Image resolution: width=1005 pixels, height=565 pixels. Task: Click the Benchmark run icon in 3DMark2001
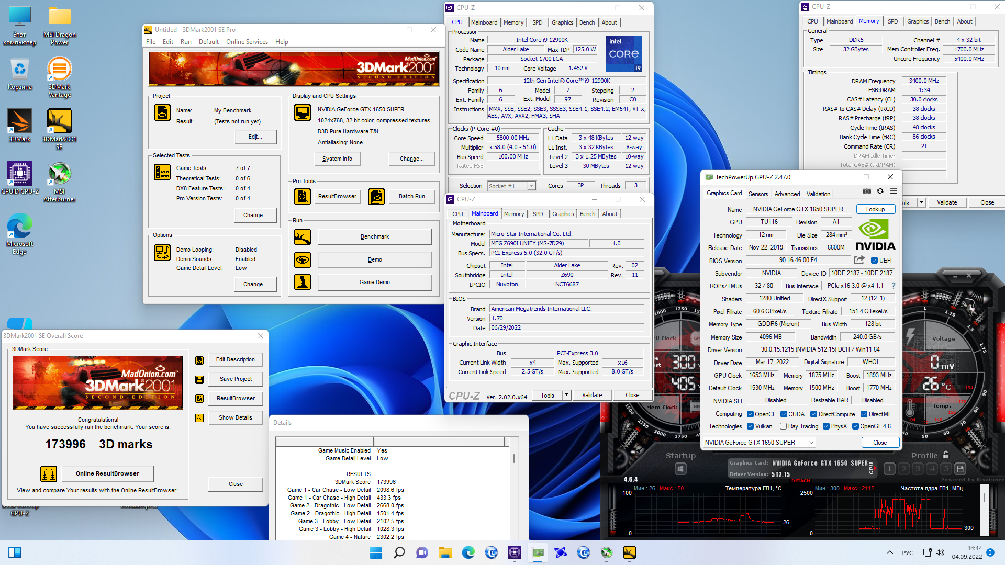pos(303,237)
